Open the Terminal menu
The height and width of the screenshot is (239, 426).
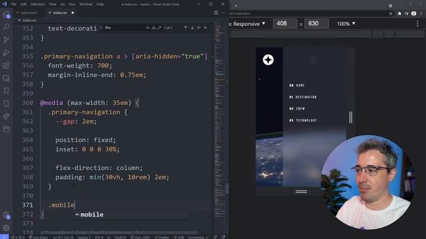coord(86,4)
